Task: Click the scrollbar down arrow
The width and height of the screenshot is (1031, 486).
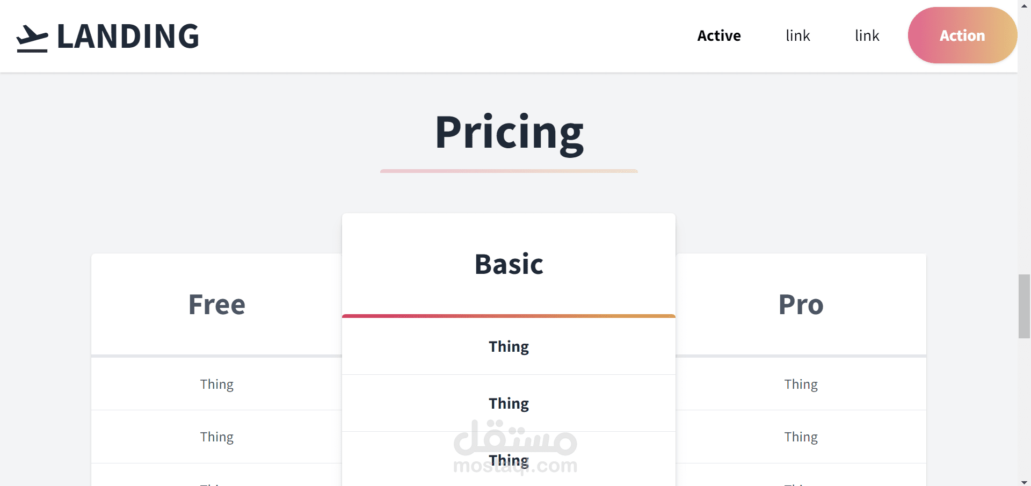Action: click(x=1024, y=482)
